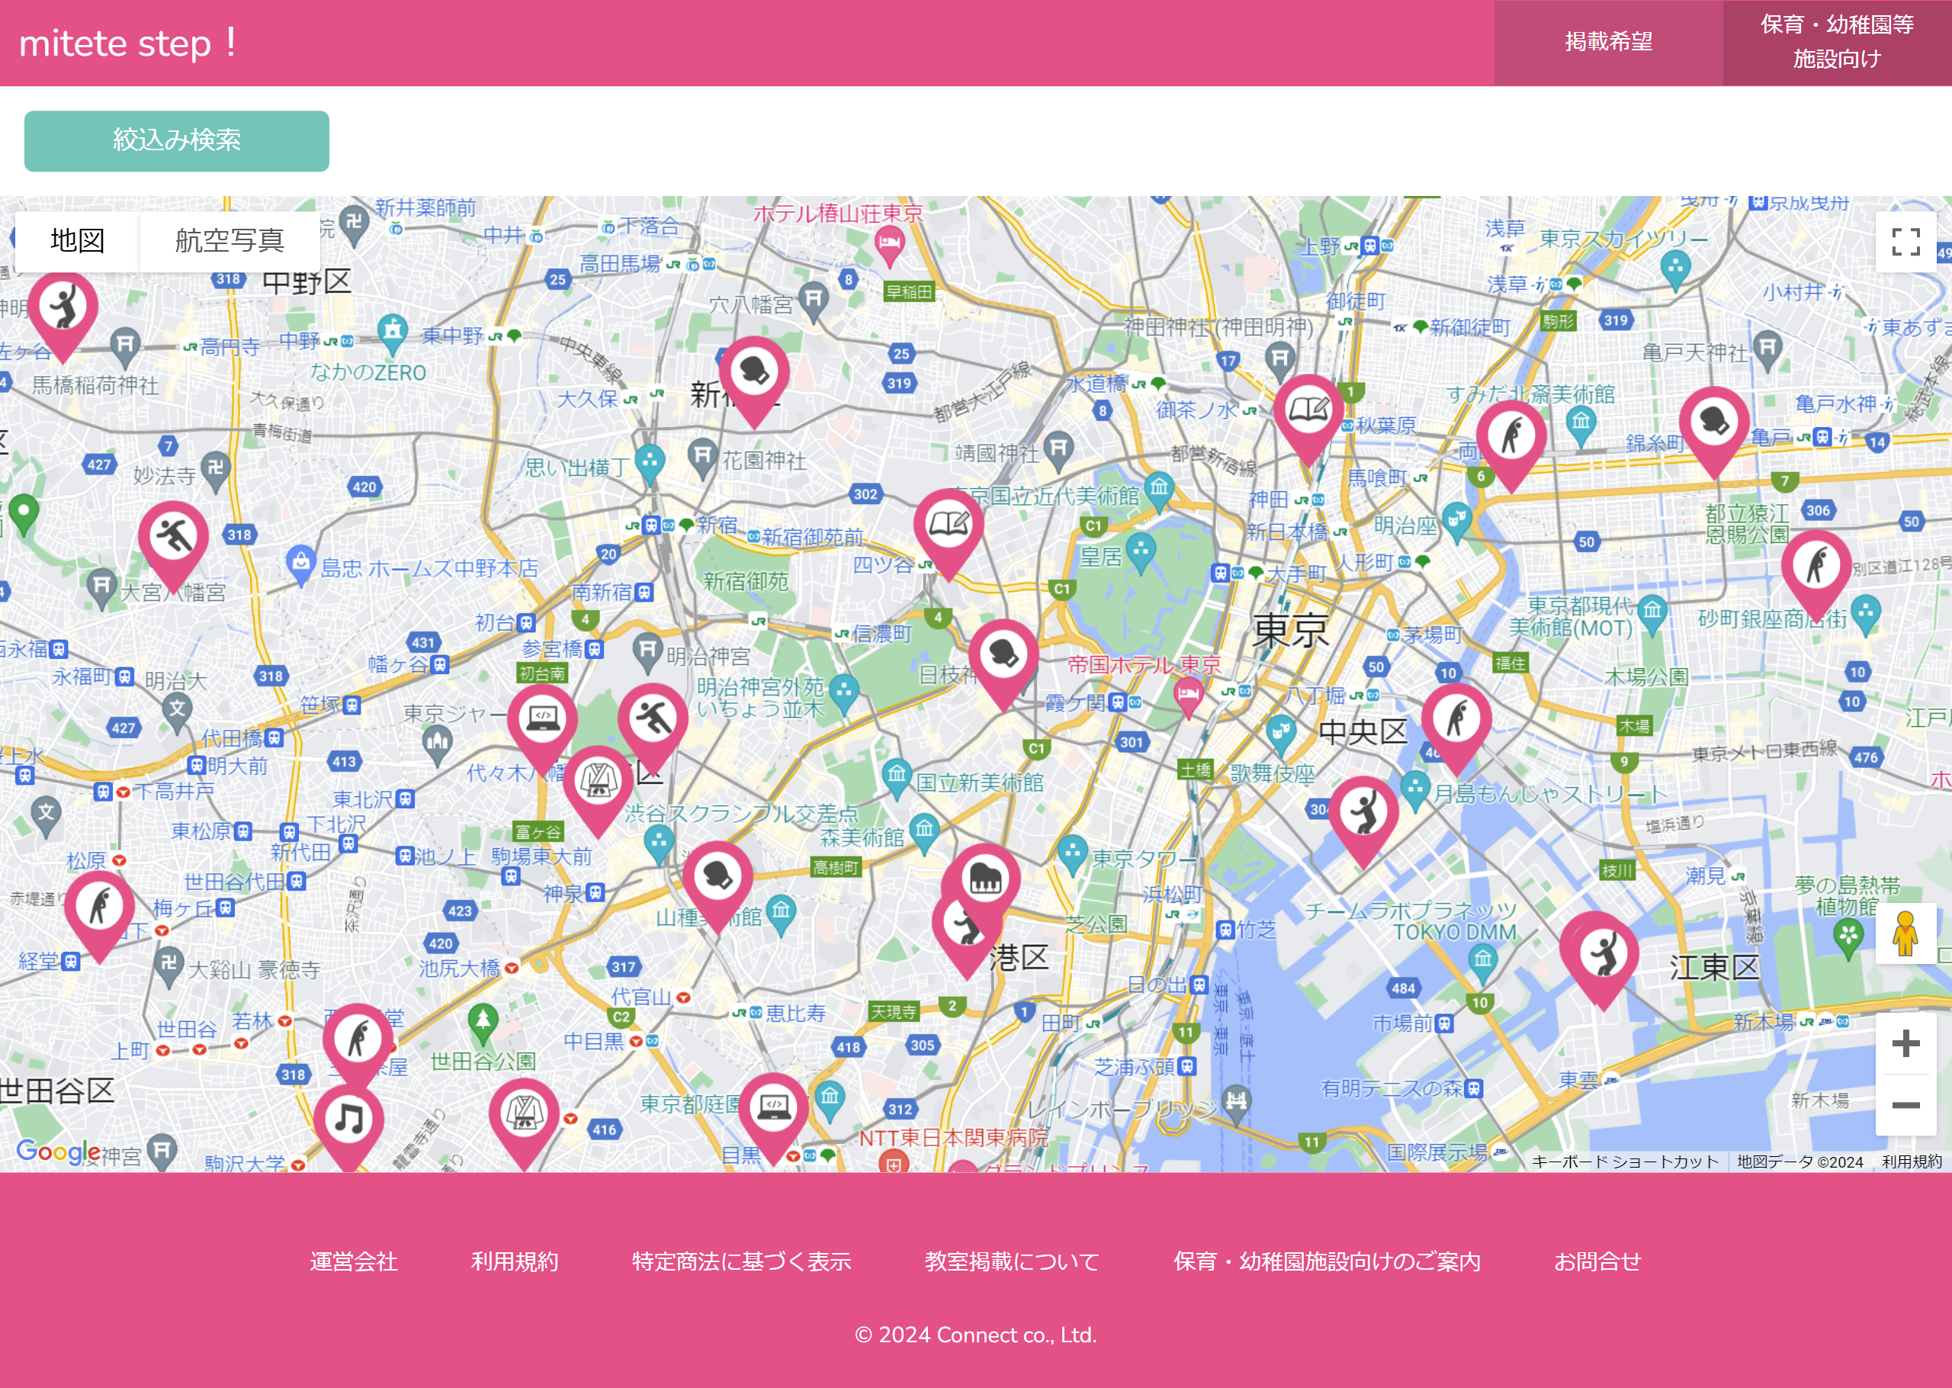The image size is (1952, 1388).
Task: Click the piano marker in Minato ward
Action: [x=985, y=879]
